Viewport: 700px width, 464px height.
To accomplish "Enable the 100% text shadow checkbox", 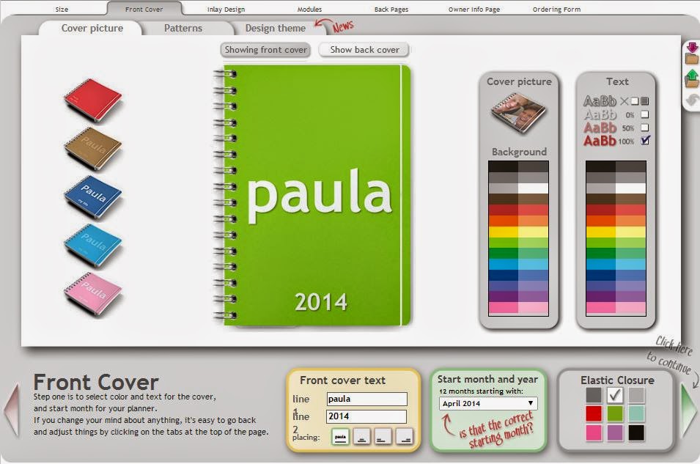I will point(644,139).
